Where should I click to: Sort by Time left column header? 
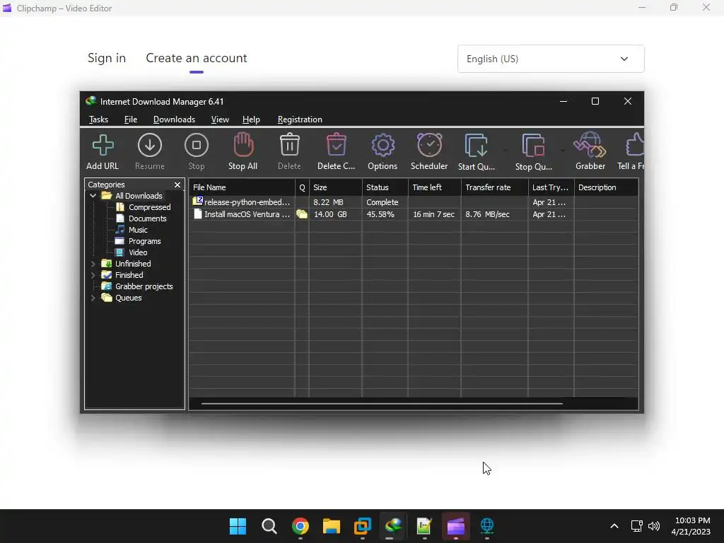(x=435, y=187)
